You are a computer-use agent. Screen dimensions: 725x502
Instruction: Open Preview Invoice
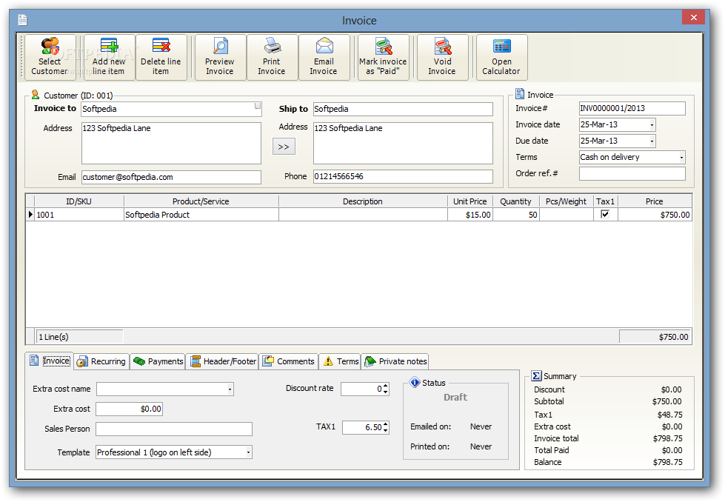click(220, 57)
